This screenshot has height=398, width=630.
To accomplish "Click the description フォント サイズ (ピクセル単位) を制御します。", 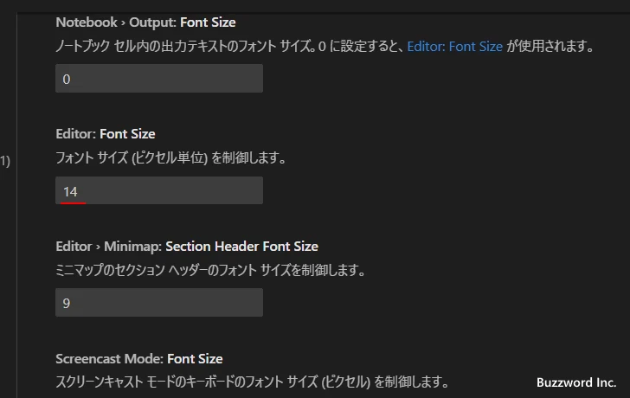I will 170,157.
